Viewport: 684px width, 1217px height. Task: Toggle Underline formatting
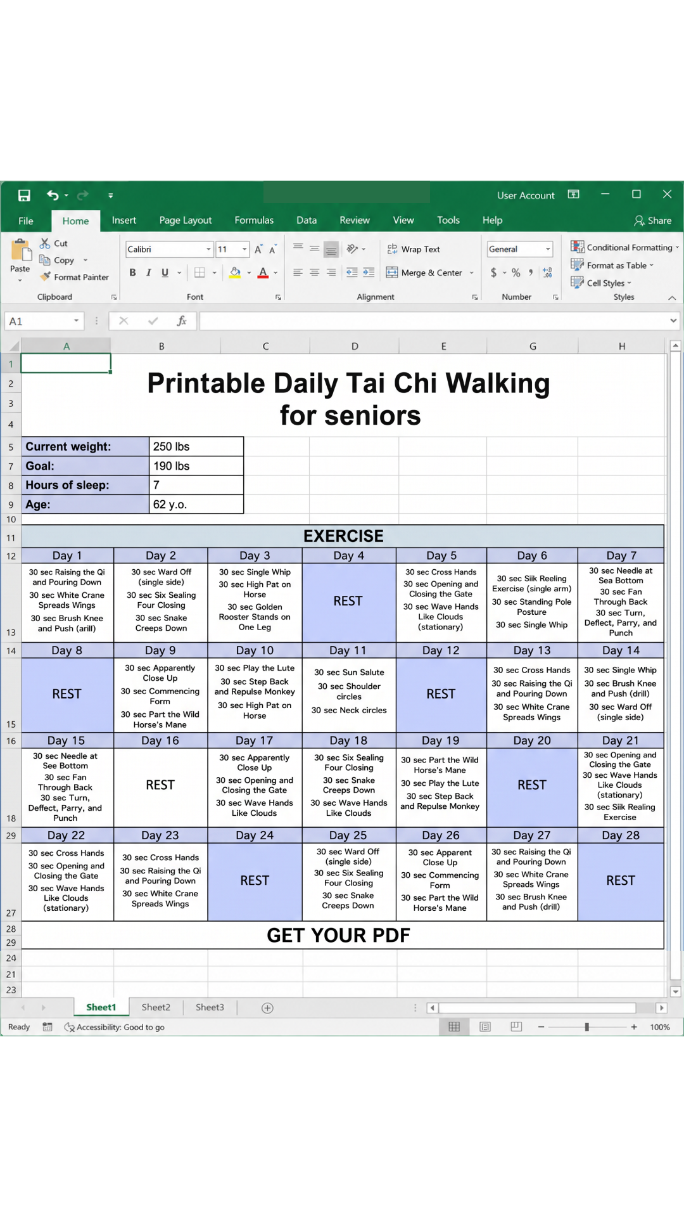165,273
